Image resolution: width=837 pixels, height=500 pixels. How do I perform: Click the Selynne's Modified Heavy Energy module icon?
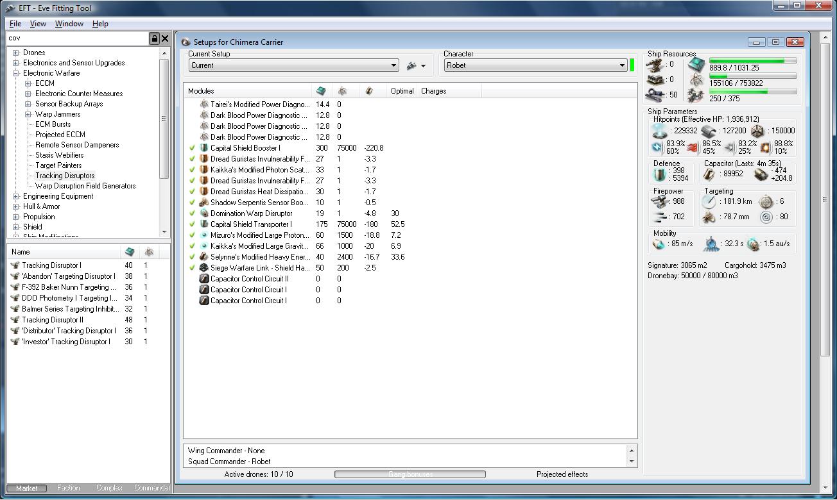point(204,257)
